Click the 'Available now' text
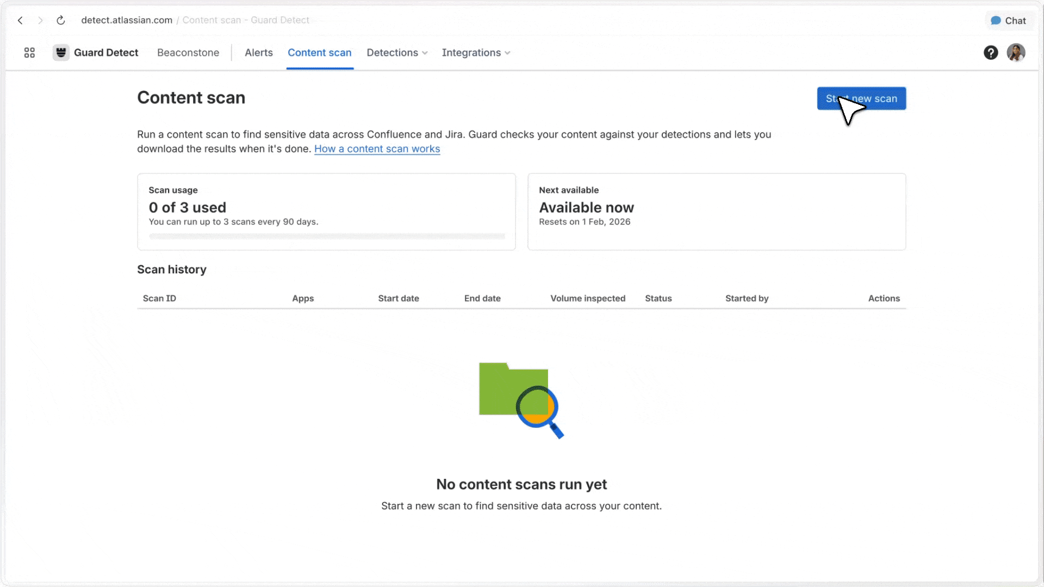 (x=586, y=208)
